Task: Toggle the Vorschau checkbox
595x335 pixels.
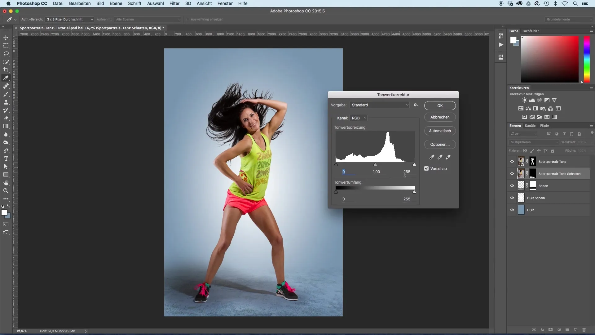Action: (426, 168)
